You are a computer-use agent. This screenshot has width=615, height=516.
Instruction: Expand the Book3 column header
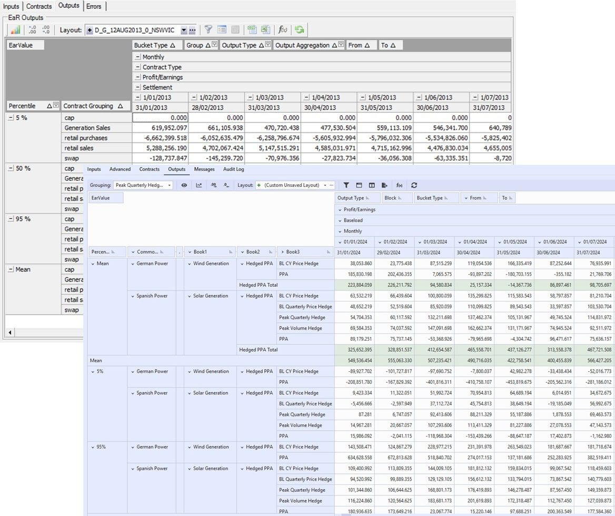point(282,252)
